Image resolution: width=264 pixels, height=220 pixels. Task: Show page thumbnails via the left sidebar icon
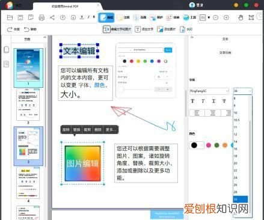tap(7, 50)
